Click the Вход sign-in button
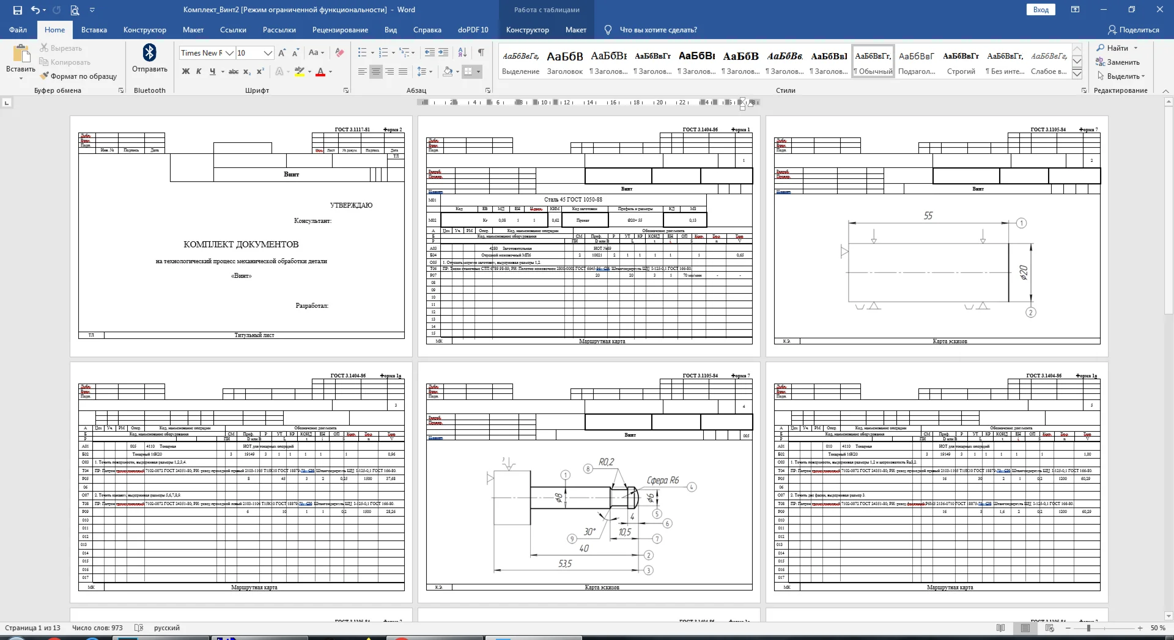Viewport: 1174px width, 640px height. click(1041, 10)
